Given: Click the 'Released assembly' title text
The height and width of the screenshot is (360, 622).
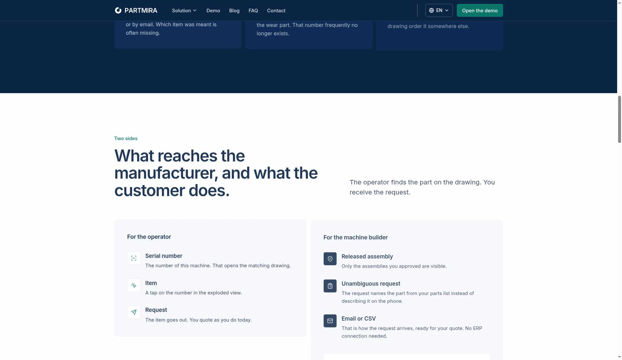Looking at the screenshot, I should pyautogui.click(x=367, y=256).
